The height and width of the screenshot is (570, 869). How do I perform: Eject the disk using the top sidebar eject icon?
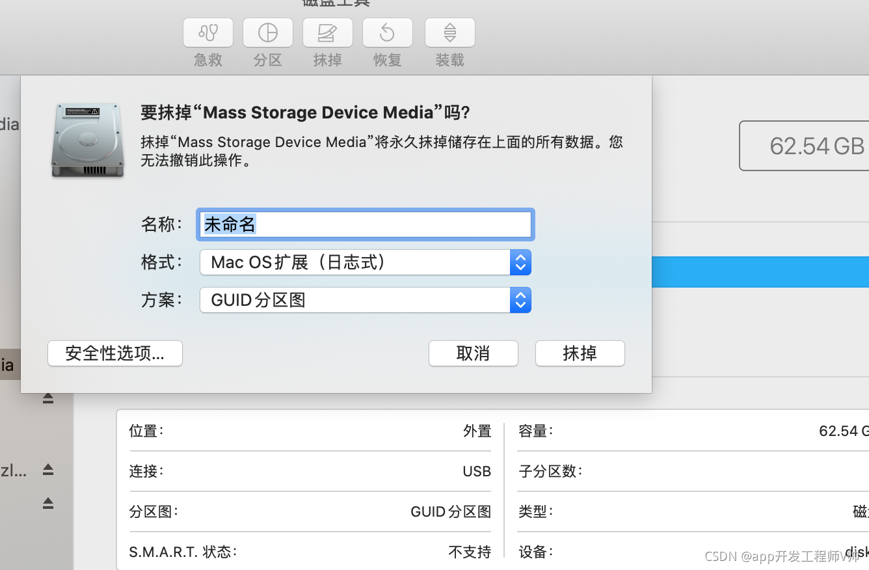[x=47, y=398]
